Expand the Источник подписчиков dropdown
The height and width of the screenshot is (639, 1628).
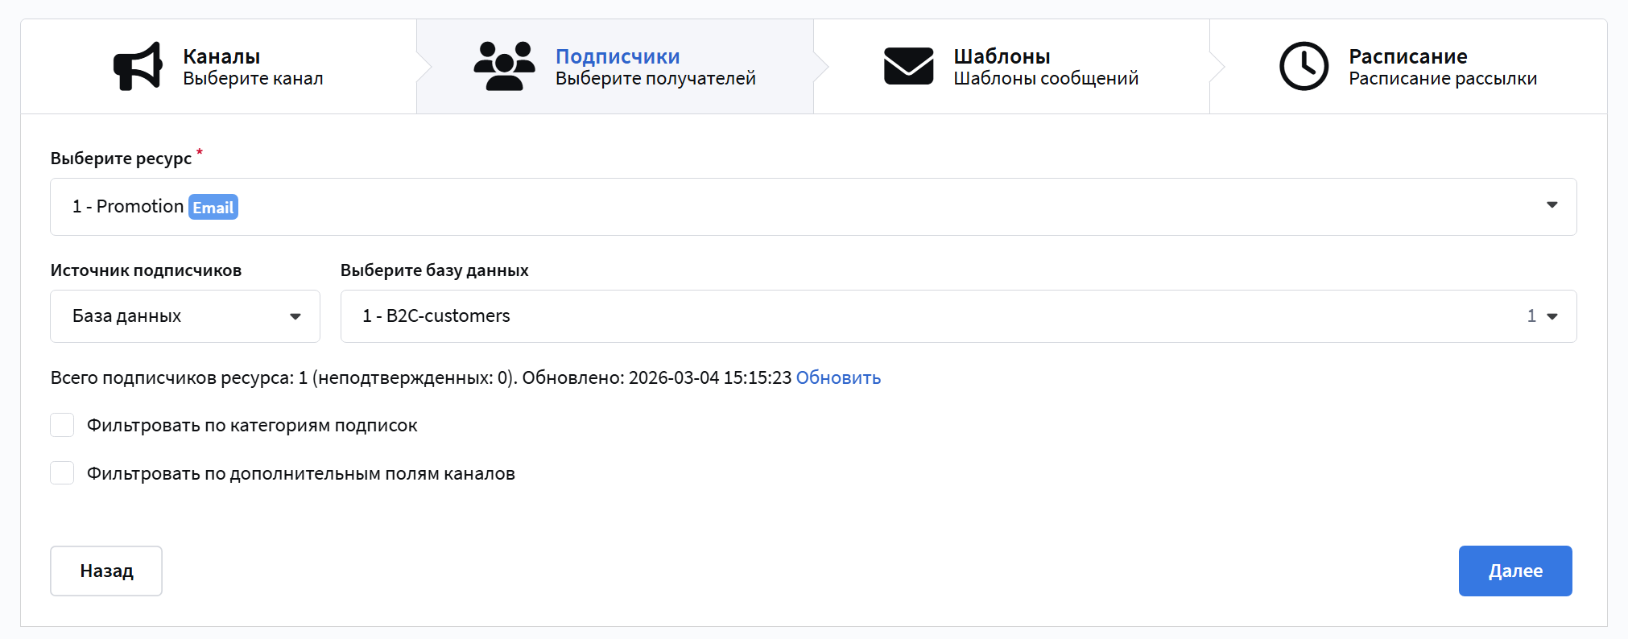pos(184,316)
